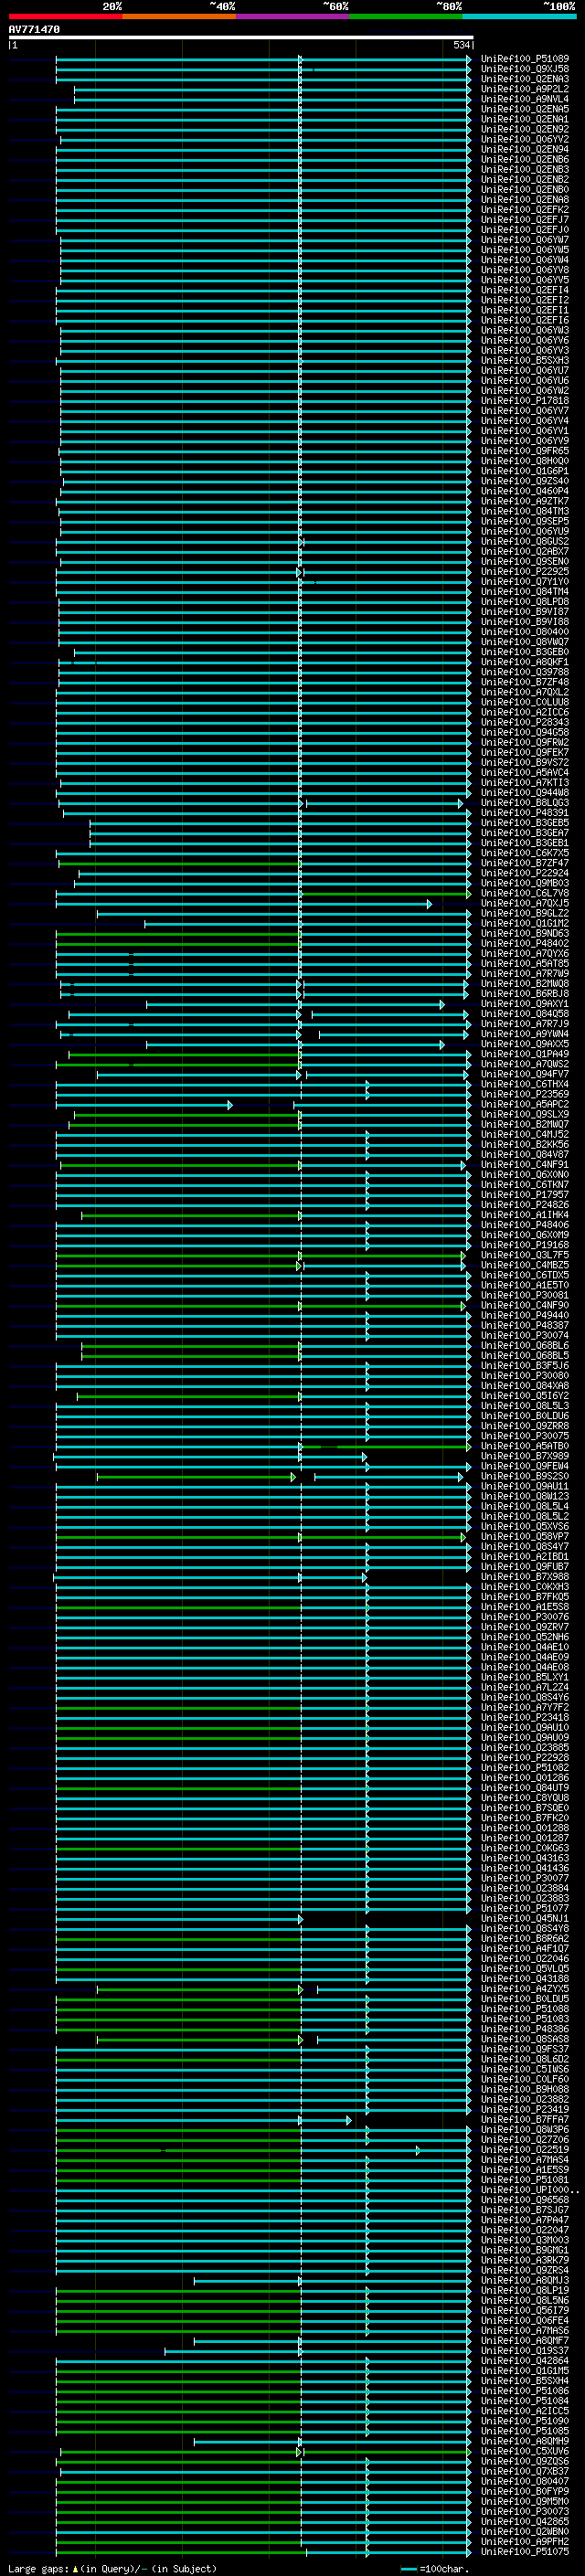Open hit UniRef100_Q9XJ58
Screen dimensions: 585x2576
[x=525, y=69]
